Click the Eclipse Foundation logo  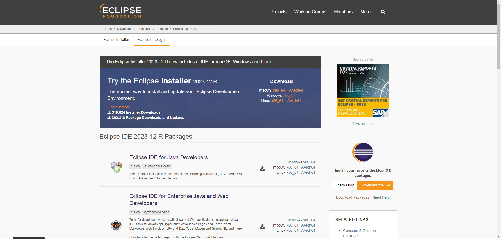[x=120, y=11]
